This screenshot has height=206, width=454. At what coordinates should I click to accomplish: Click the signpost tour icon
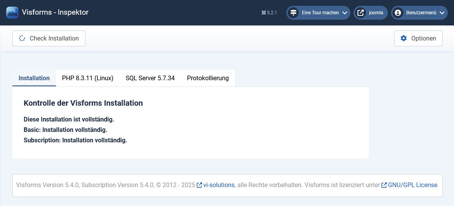[293, 13]
